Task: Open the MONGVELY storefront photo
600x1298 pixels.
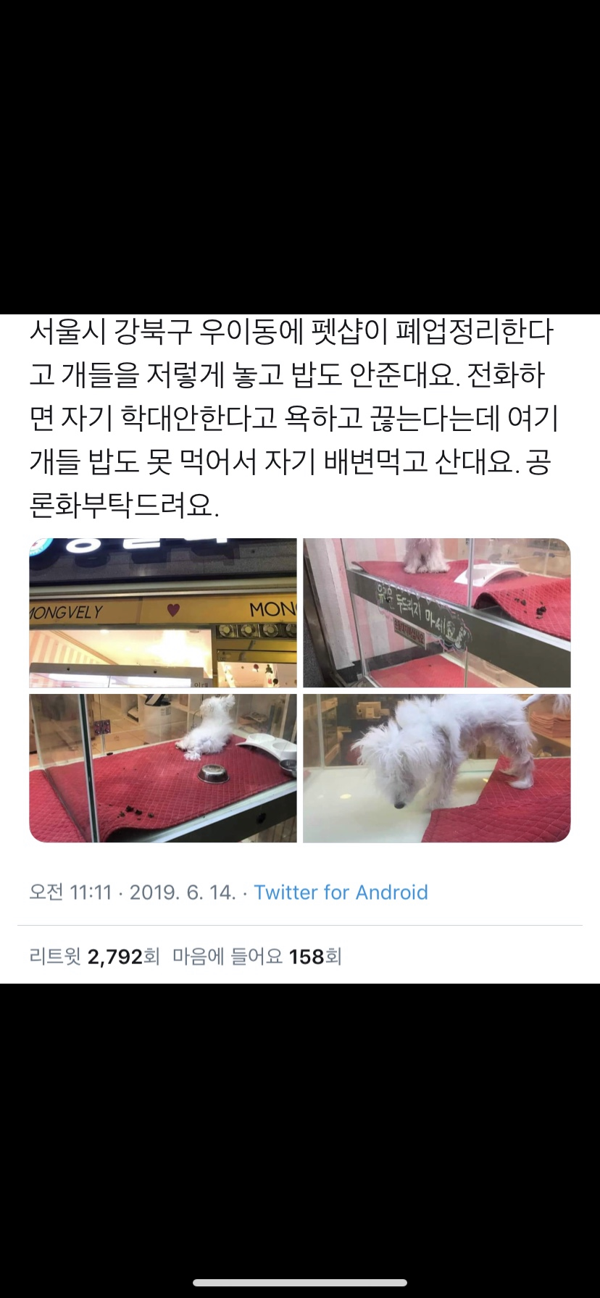Action: tap(163, 613)
